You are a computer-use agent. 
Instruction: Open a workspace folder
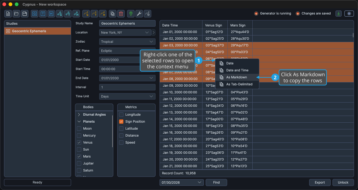point(16,14)
